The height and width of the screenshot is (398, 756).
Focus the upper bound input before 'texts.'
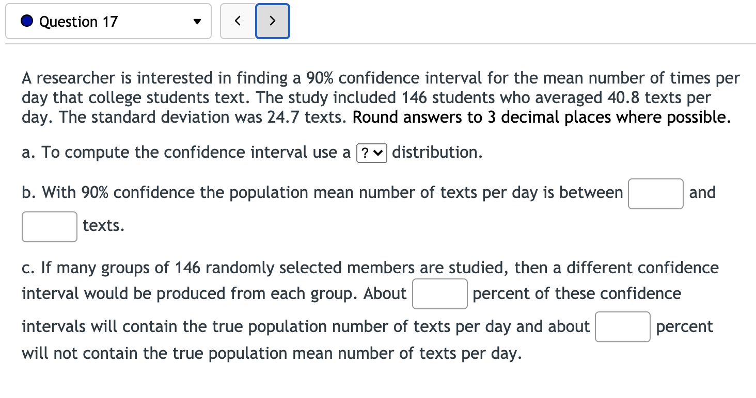click(x=50, y=227)
